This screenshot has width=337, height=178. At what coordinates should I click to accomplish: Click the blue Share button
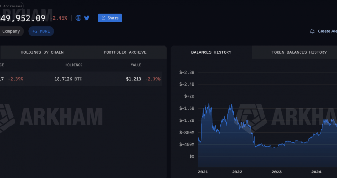(x=110, y=18)
